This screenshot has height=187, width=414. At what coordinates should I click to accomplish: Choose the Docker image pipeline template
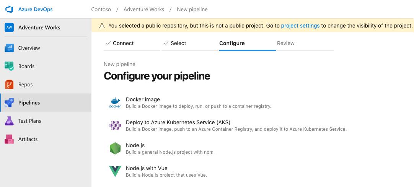coord(143,99)
